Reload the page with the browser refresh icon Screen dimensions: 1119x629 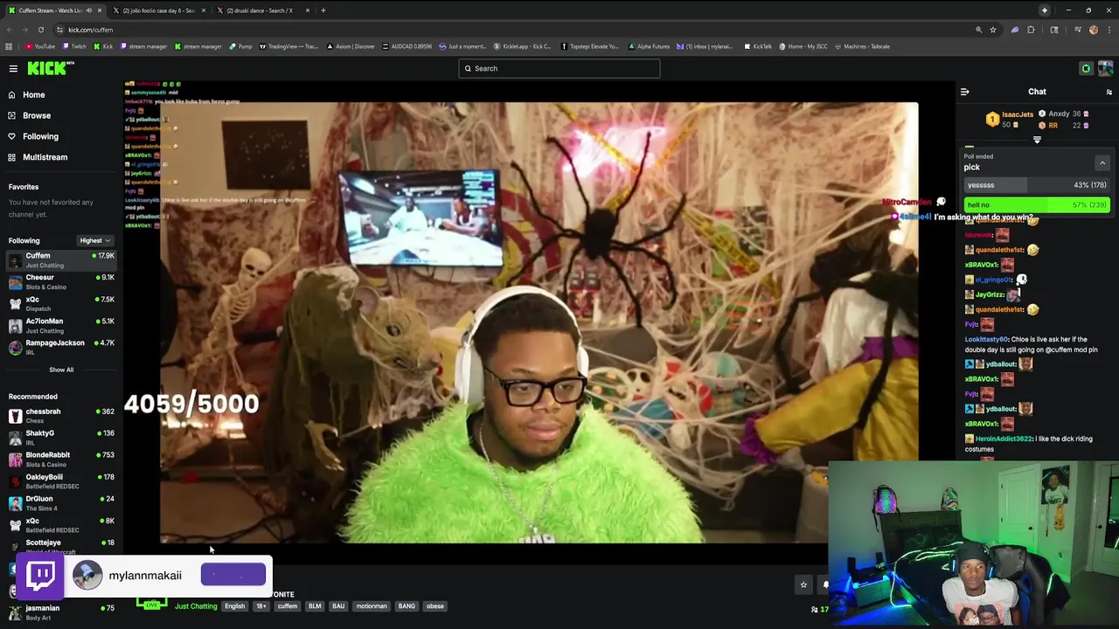pos(40,30)
